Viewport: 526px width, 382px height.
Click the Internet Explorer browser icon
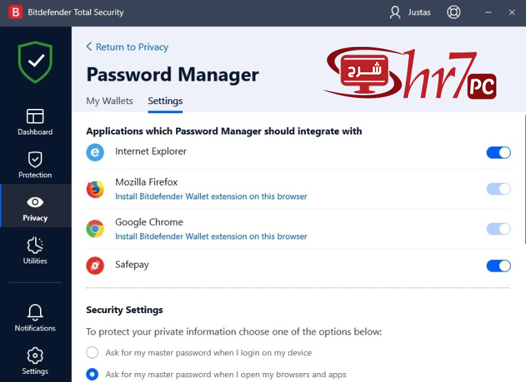(95, 152)
